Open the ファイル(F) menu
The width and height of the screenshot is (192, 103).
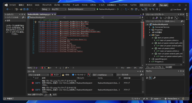click(12, 5)
